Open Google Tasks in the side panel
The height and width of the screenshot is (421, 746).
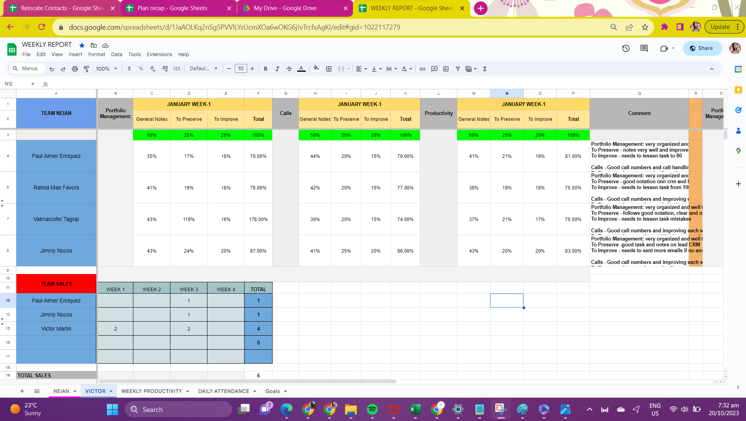pyautogui.click(x=738, y=110)
